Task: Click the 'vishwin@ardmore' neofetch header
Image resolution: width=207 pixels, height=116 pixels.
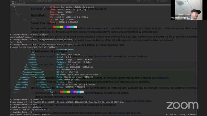Action: 65,50
